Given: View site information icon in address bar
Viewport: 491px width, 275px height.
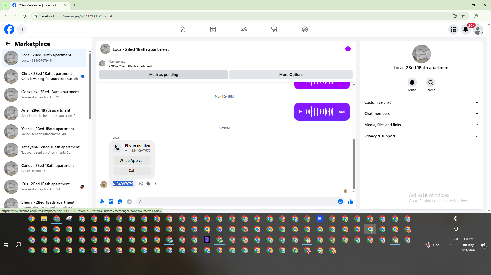Looking at the screenshot, I should pyautogui.click(x=35, y=16).
